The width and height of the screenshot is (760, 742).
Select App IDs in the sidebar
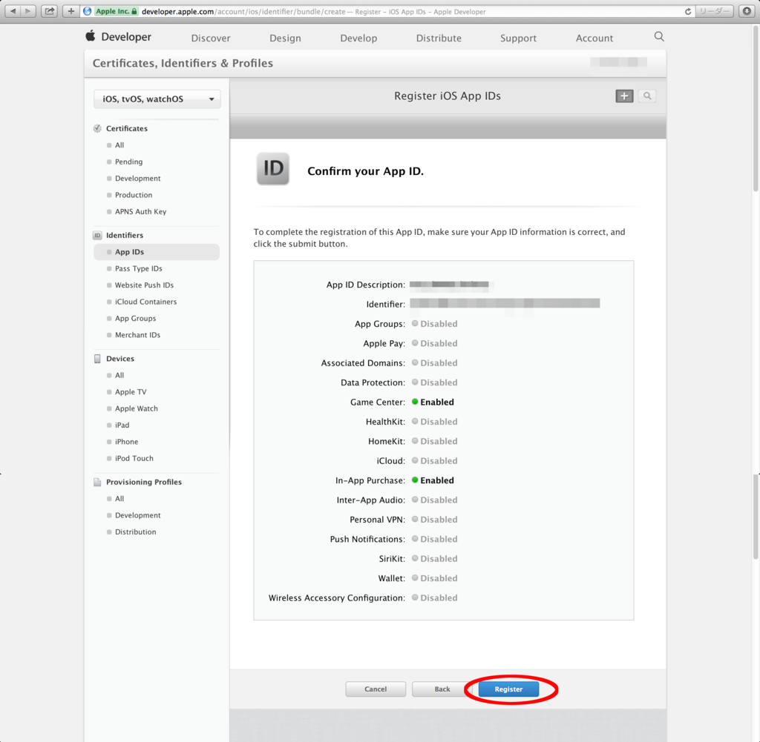(x=157, y=252)
